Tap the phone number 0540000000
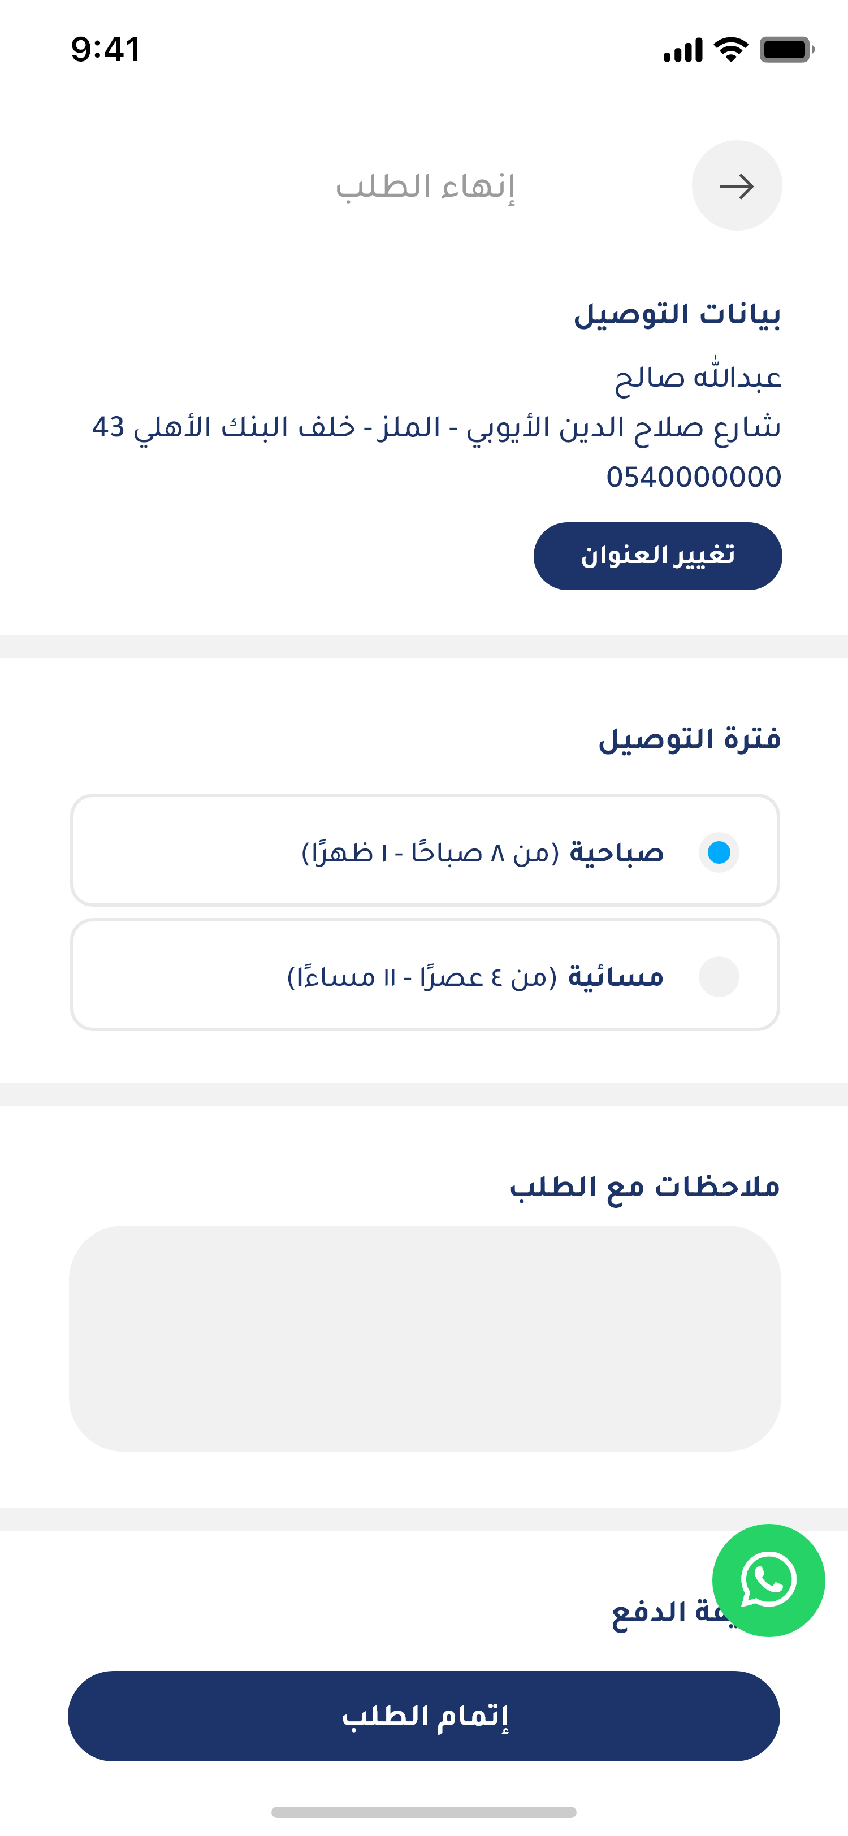Screen dimensions: 848x1836 [693, 477]
